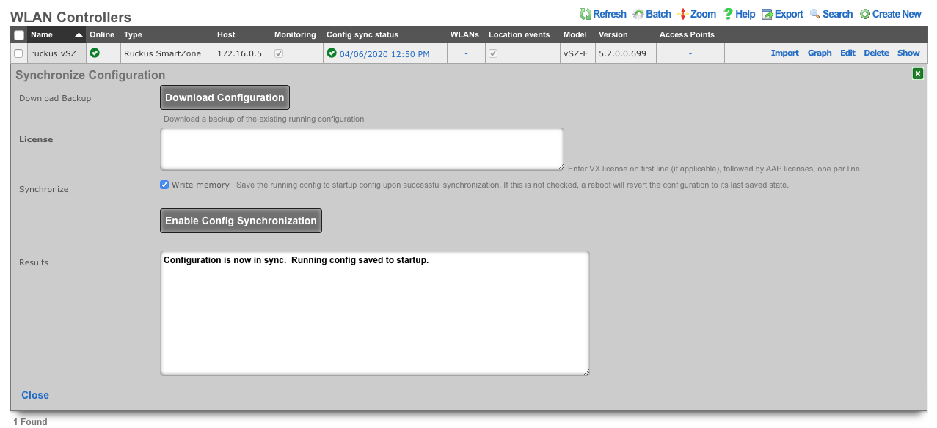Screen dimensions: 937x428
Task: Open the Batch operations tool
Action: (x=638, y=14)
